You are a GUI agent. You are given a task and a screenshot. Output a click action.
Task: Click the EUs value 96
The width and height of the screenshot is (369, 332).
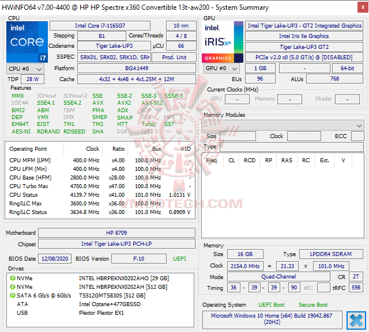pos(260,79)
